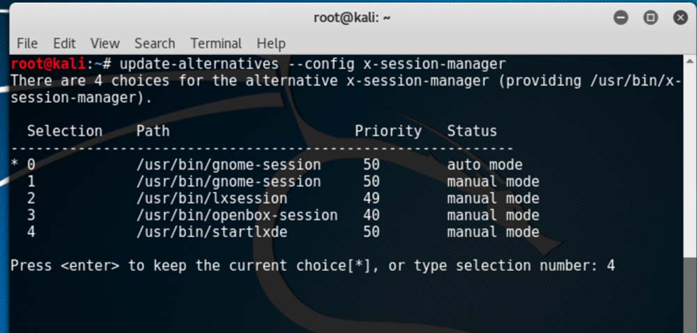The image size is (697, 333).
Task: Open the Help menu
Action: point(271,43)
